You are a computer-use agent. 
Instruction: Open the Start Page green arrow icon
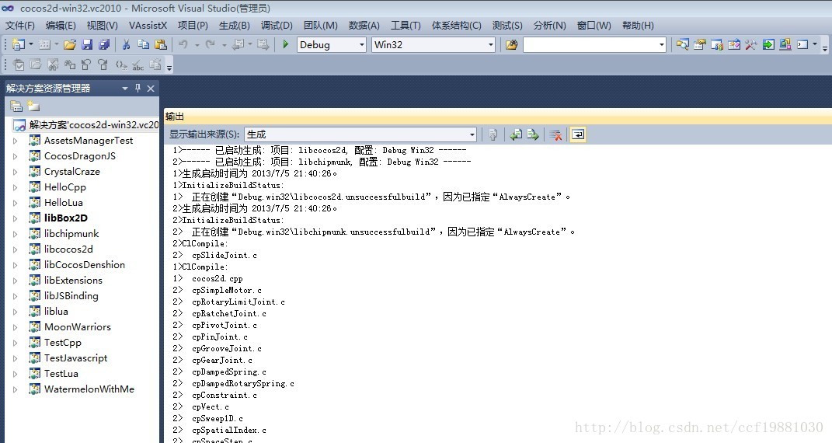pos(768,44)
